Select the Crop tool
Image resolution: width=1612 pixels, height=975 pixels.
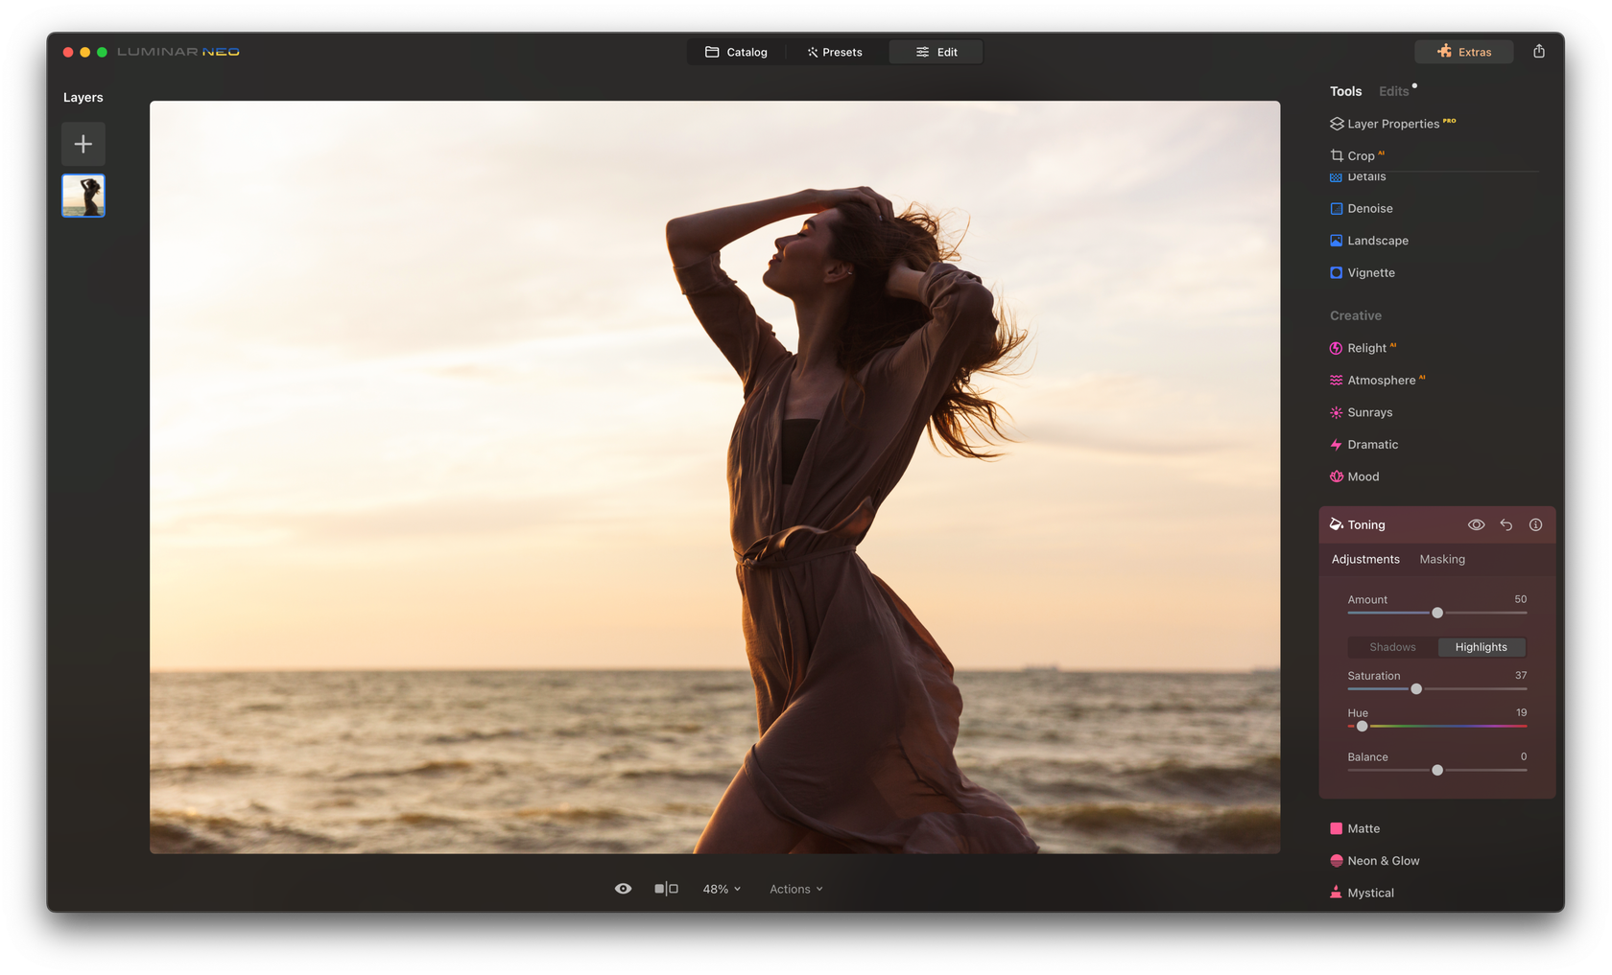tap(1363, 154)
